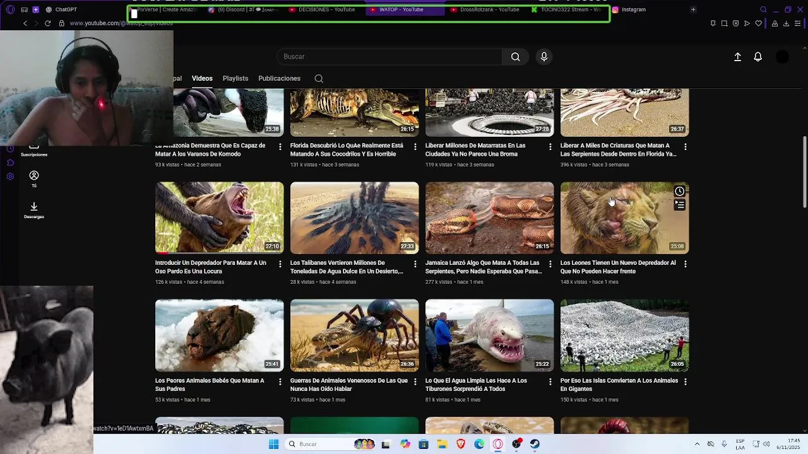Add Los Leones video to queue
The height and width of the screenshot is (454, 808).
click(x=679, y=205)
